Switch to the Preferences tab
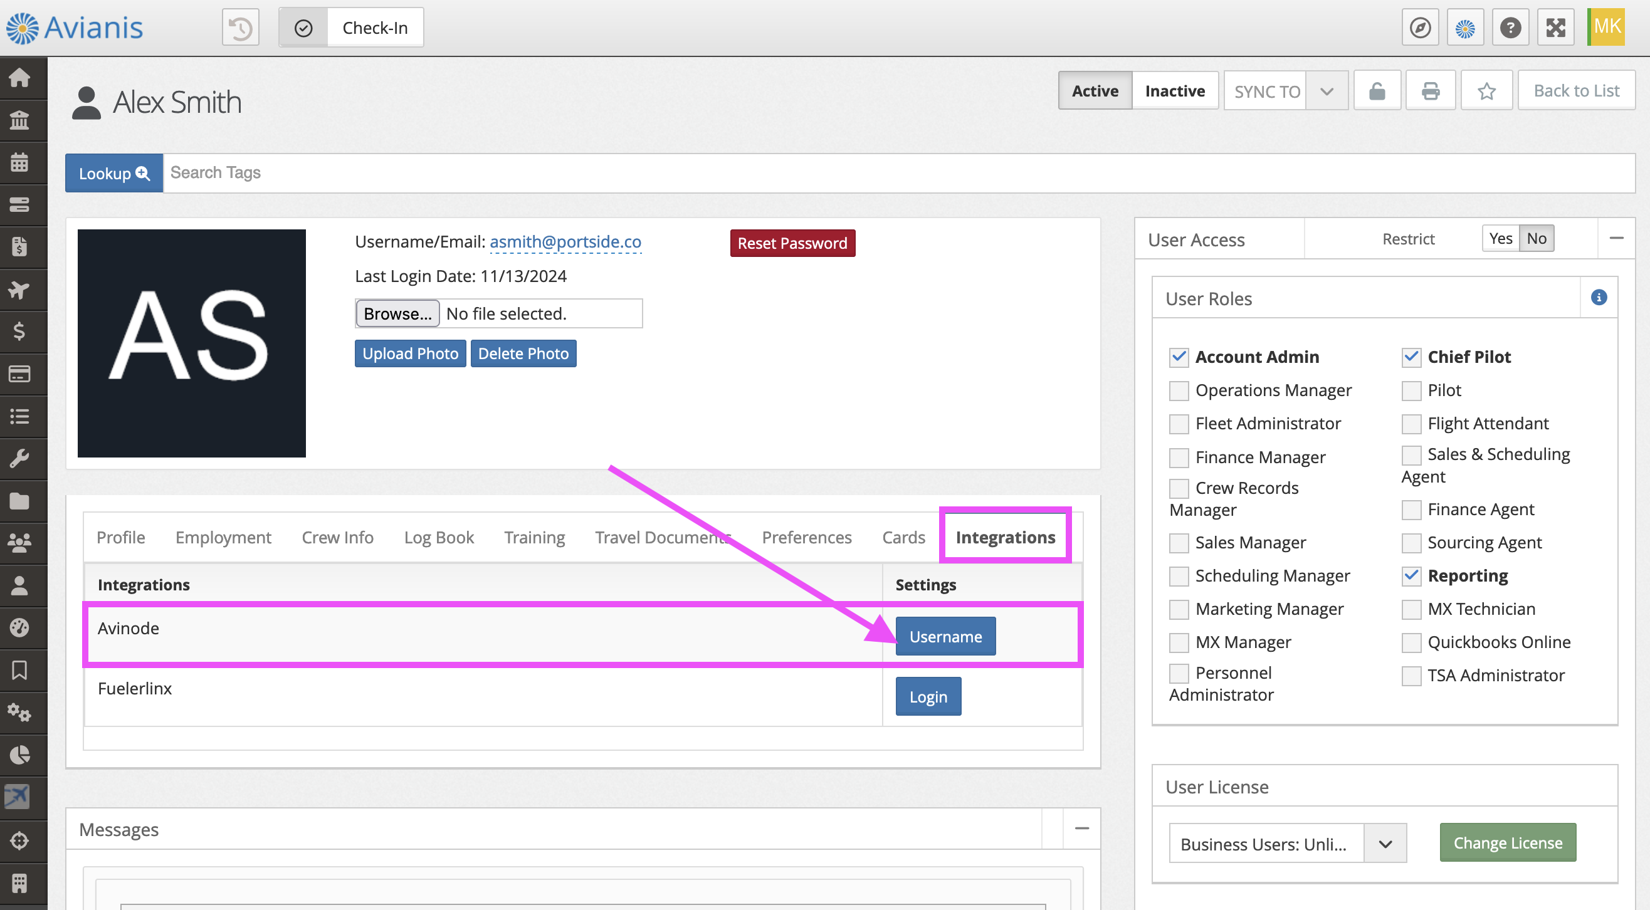The image size is (1650, 910). (806, 538)
